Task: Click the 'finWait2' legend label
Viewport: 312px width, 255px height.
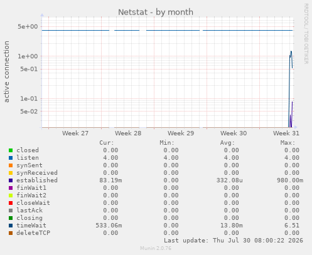Action: pyautogui.click(x=31, y=195)
